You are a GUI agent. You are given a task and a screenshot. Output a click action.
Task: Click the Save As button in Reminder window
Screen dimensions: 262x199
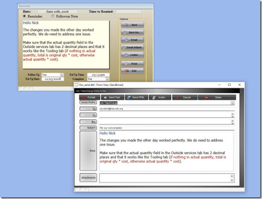[132, 32]
